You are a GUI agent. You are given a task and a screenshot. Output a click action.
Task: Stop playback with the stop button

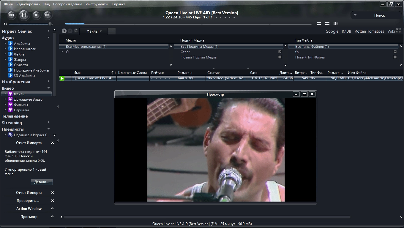[x=36, y=15]
